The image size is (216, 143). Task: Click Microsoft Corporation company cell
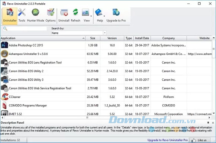tap(168, 114)
